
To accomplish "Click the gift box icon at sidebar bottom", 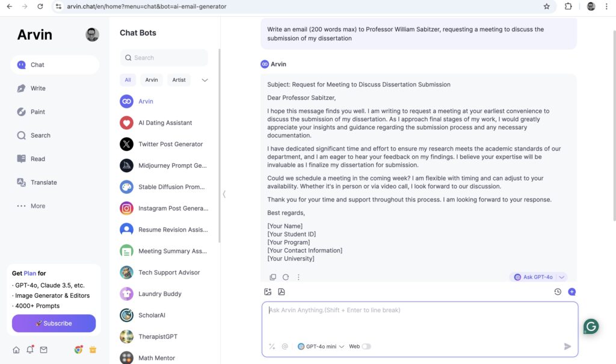I will (93, 350).
